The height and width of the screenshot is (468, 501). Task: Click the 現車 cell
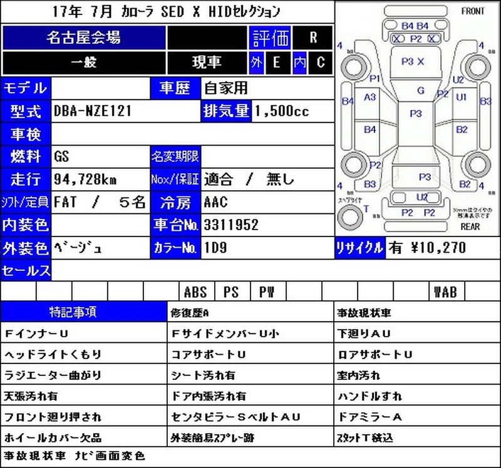(x=207, y=62)
